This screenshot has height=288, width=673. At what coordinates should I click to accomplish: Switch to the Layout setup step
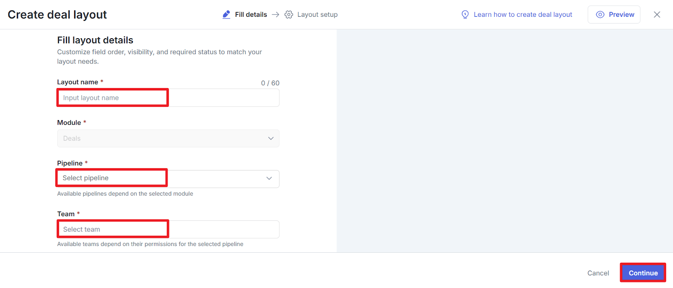point(317,15)
